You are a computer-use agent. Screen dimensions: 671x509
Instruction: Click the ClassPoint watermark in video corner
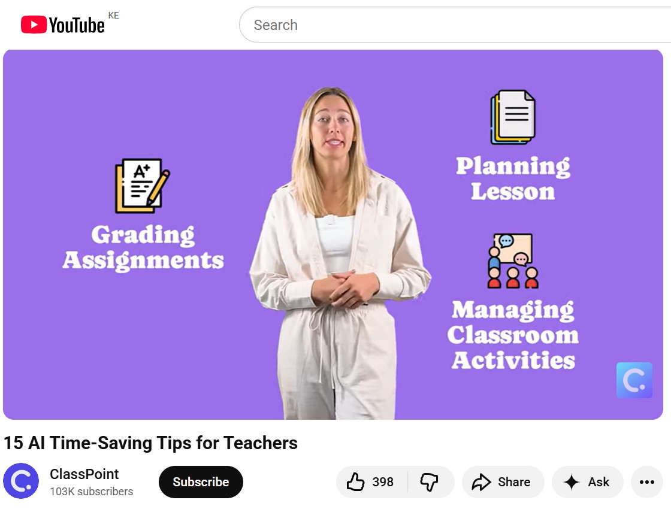[x=634, y=380]
